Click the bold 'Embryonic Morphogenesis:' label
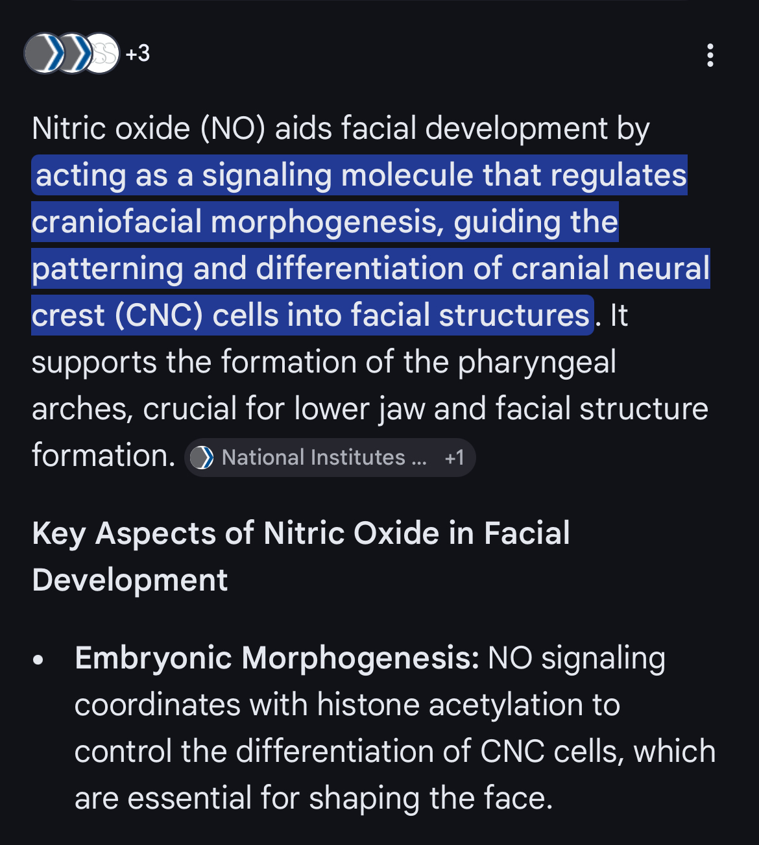759x845 pixels. [277, 658]
